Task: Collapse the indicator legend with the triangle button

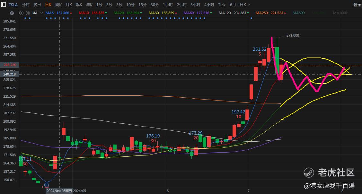Action: (12, 13)
